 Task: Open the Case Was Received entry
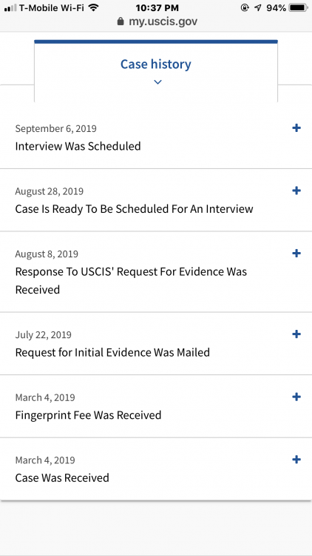156,469
